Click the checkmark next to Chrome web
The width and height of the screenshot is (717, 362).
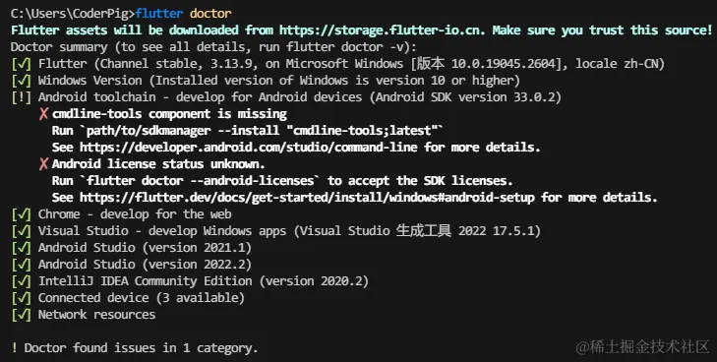pyautogui.click(x=21, y=214)
